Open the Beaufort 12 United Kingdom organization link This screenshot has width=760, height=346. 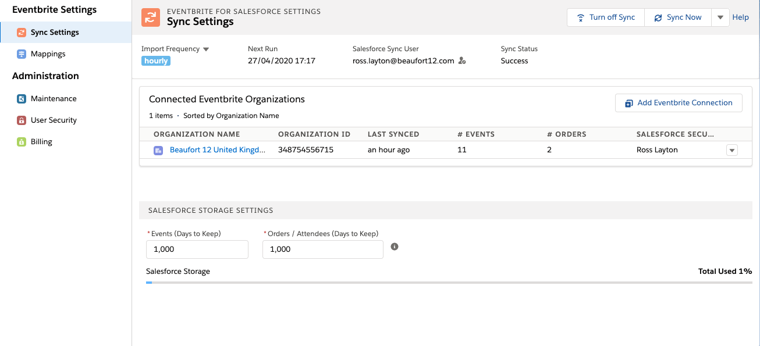[x=218, y=150]
